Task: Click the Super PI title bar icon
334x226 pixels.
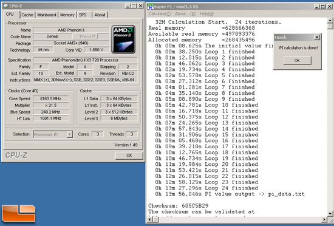Action: coord(151,7)
